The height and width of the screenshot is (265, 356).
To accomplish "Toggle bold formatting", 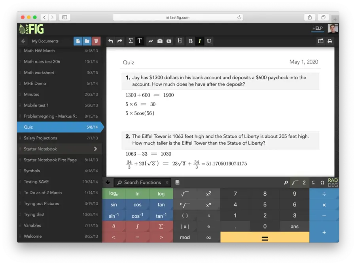I will tap(191, 41).
